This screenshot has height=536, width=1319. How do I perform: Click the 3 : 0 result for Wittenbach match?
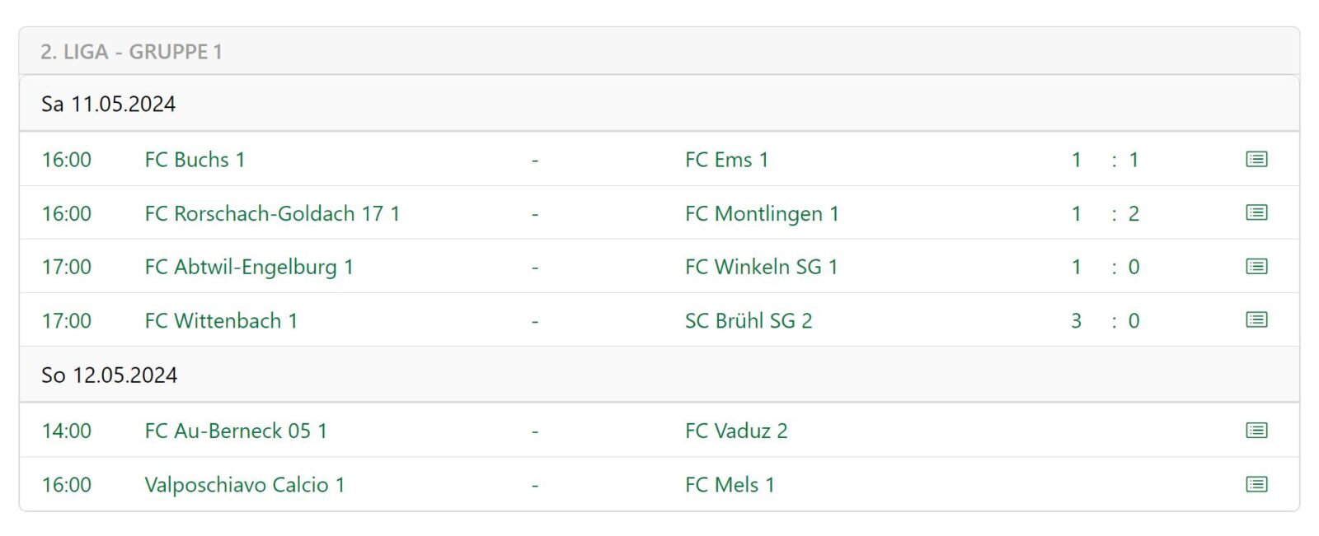[x=1105, y=320]
